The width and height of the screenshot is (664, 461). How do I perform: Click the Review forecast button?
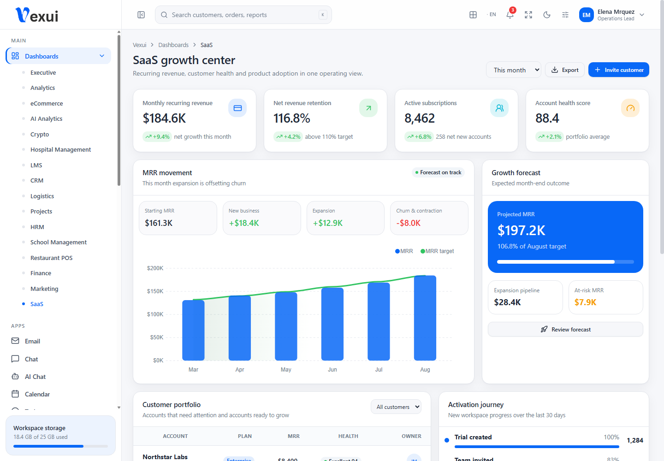coord(565,329)
